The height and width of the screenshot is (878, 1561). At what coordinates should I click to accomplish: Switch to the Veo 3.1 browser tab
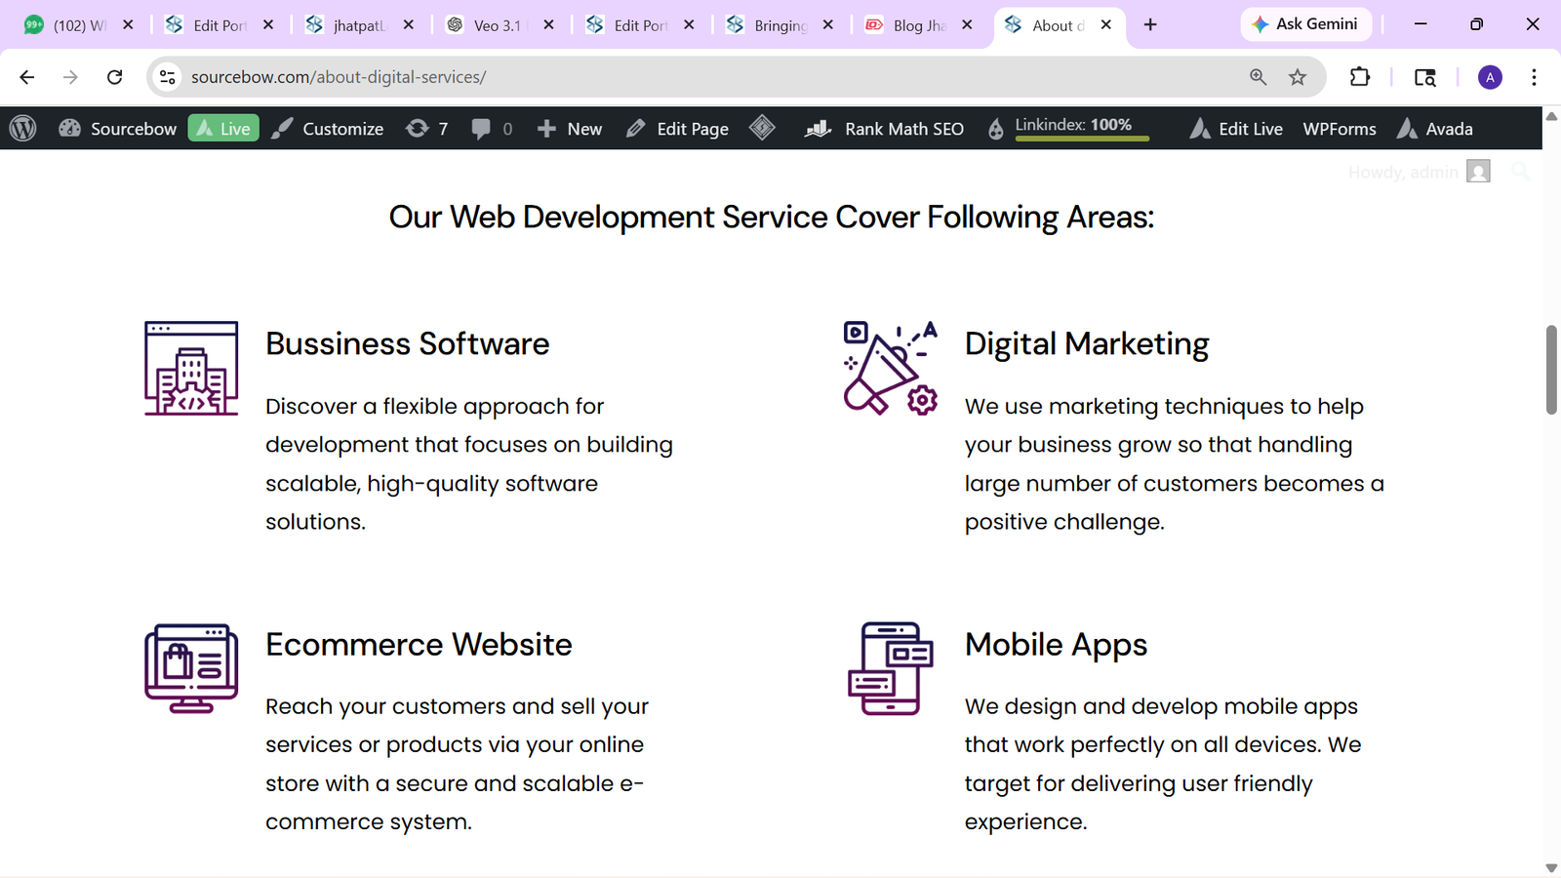(497, 25)
